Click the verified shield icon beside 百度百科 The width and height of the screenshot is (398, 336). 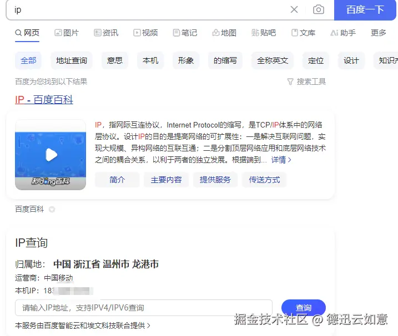(x=52, y=210)
